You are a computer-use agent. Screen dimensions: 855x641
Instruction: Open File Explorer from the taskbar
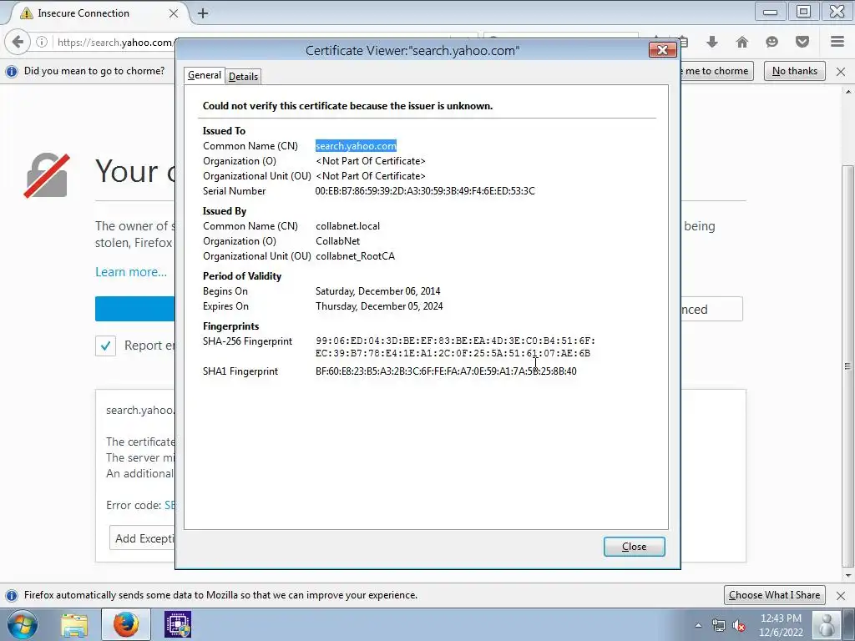tap(74, 624)
